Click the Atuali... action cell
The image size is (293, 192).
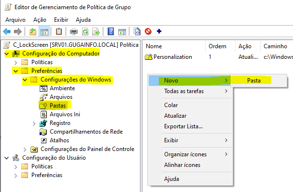248,57
